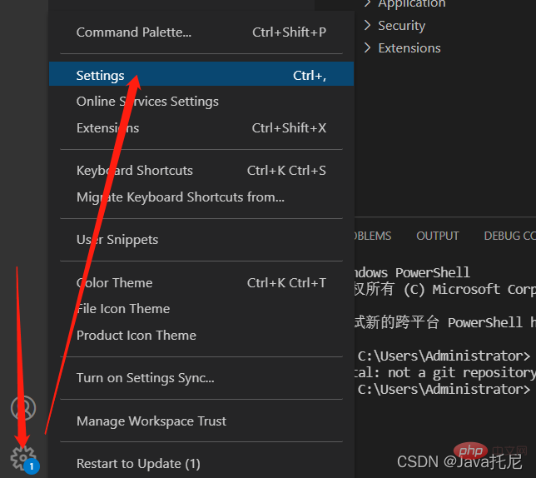Expand the Security settings category chevron
This screenshot has width=536, height=478.
tap(368, 25)
